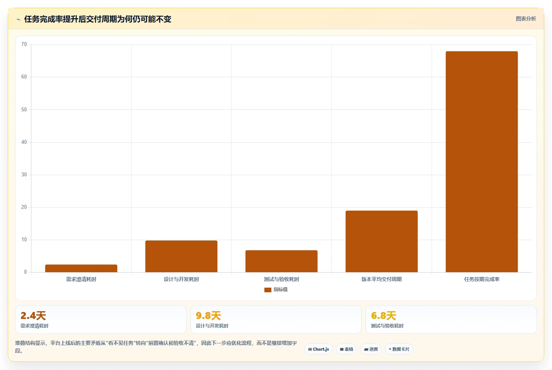
Task: Click the 6.8天 value card
Action: pyautogui.click(x=451, y=319)
